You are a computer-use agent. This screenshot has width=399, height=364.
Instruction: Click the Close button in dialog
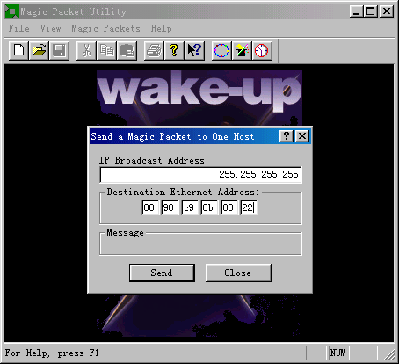tap(238, 273)
